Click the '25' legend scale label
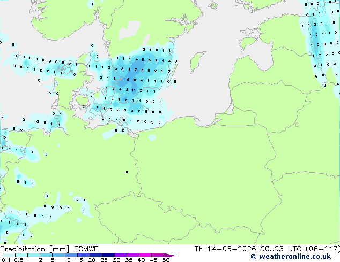The width and height of the screenshot is (340, 262). [x=104, y=260]
